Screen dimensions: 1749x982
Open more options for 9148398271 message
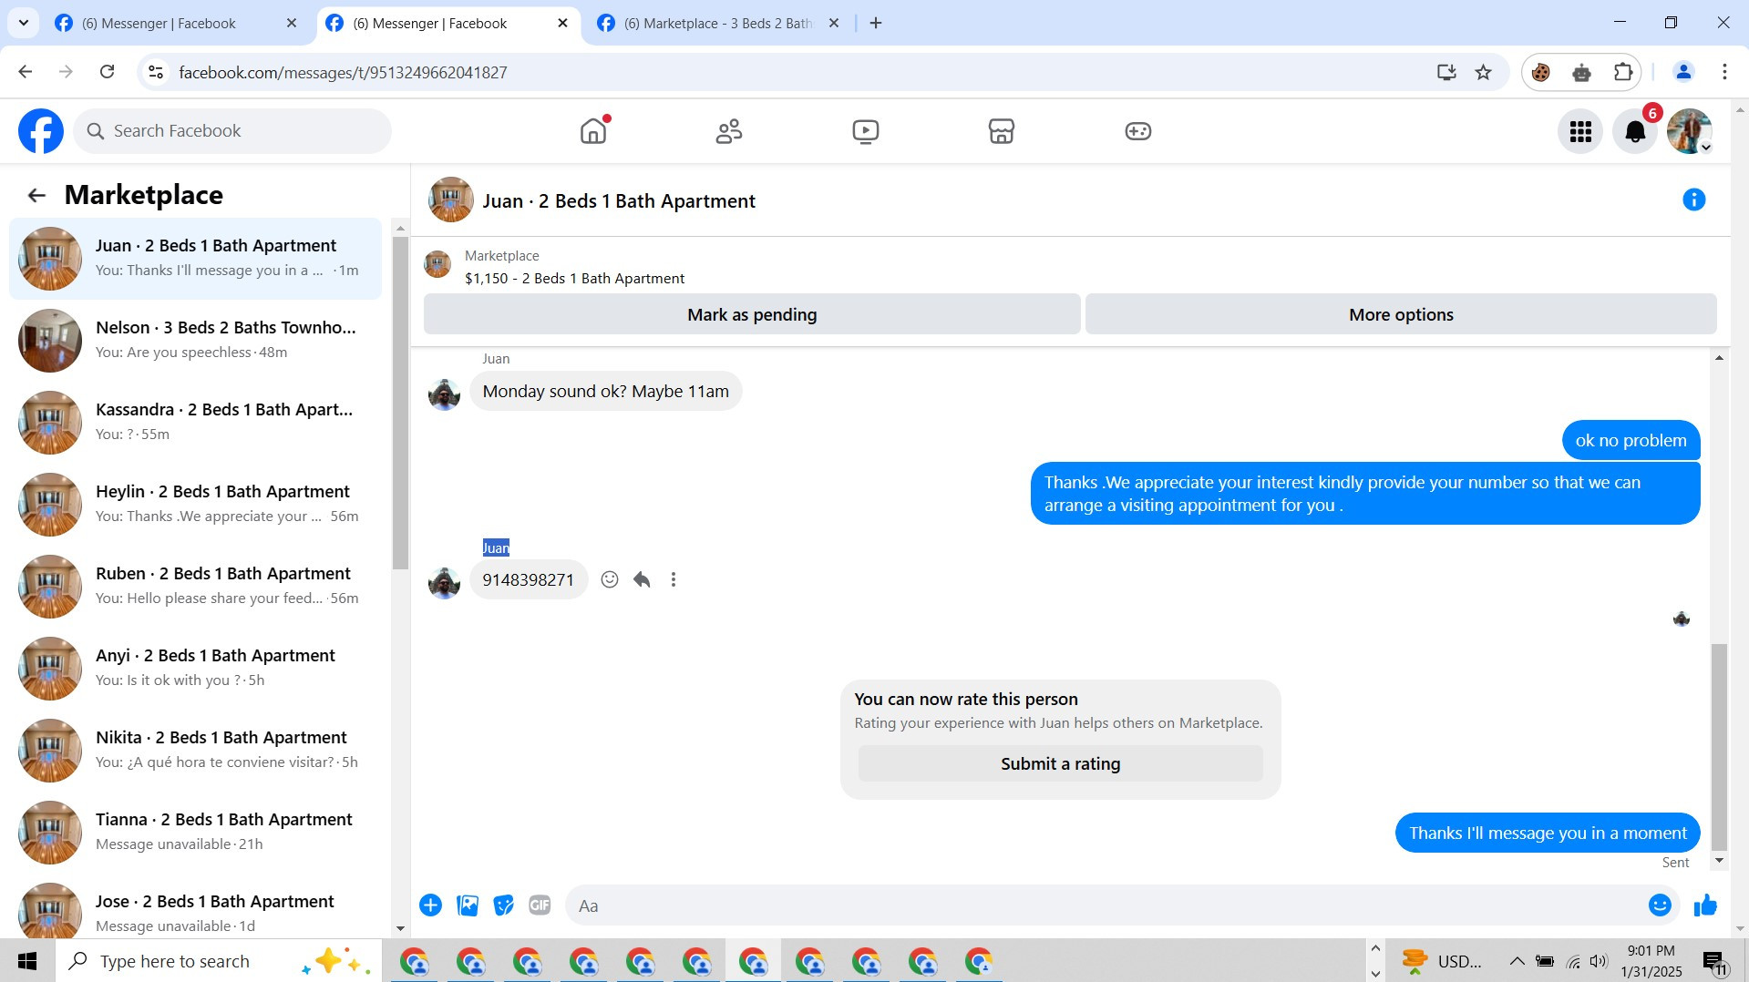click(x=674, y=579)
